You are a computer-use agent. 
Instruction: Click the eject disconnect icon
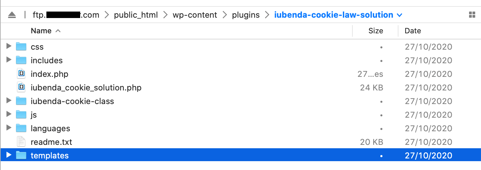coord(12,15)
